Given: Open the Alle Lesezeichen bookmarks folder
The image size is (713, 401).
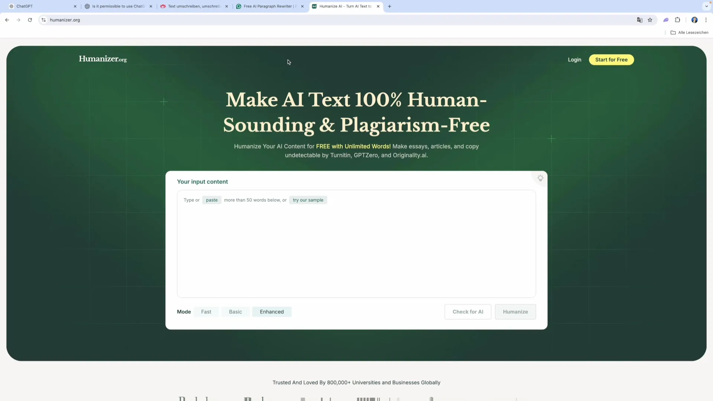Looking at the screenshot, I should pos(689,33).
